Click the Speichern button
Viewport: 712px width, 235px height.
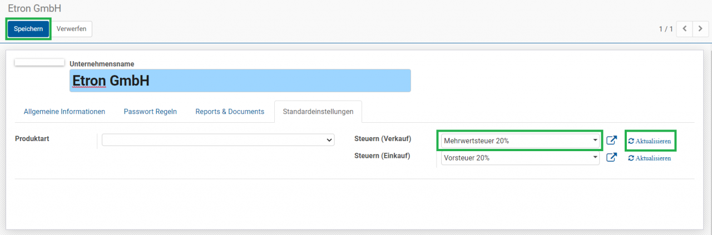click(28, 29)
